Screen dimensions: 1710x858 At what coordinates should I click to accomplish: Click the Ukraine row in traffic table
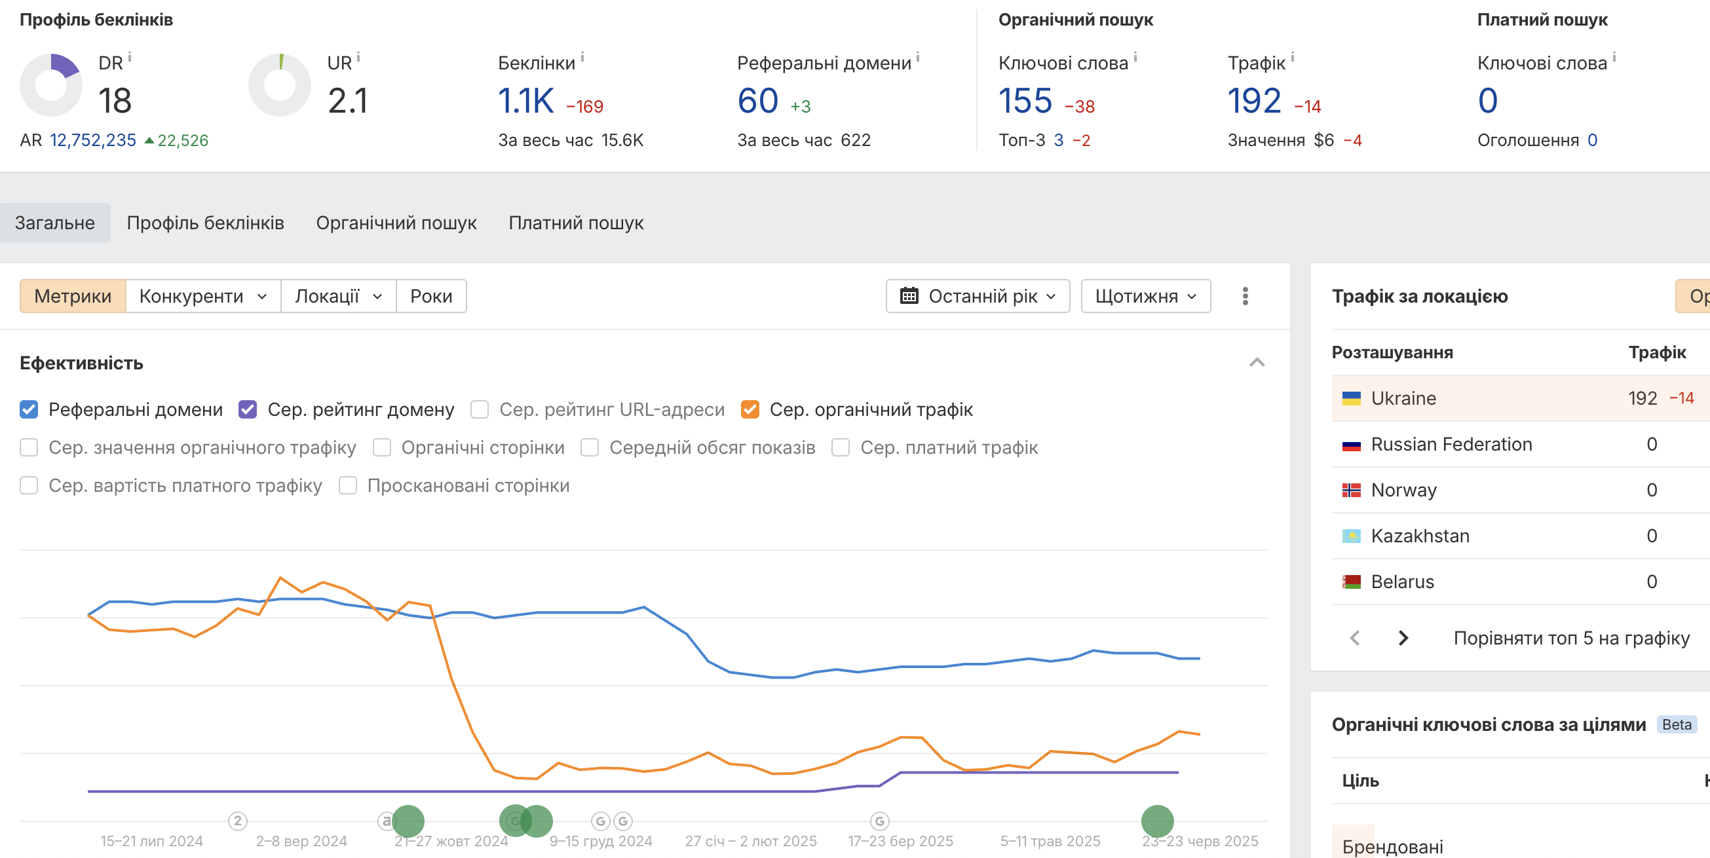(1520, 398)
